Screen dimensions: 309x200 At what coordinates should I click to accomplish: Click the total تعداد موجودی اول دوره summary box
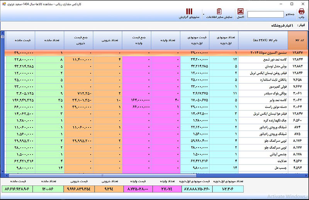[228, 189]
